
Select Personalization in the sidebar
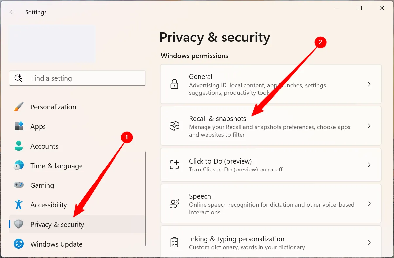point(53,107)
